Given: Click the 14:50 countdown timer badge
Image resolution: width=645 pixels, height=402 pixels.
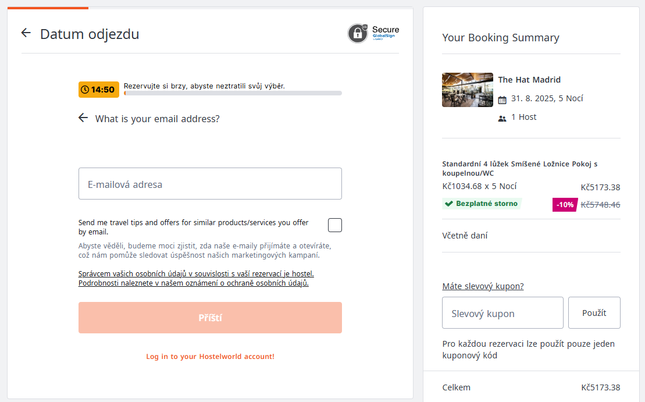Looking at the screenshot, I should pos(99,90).
